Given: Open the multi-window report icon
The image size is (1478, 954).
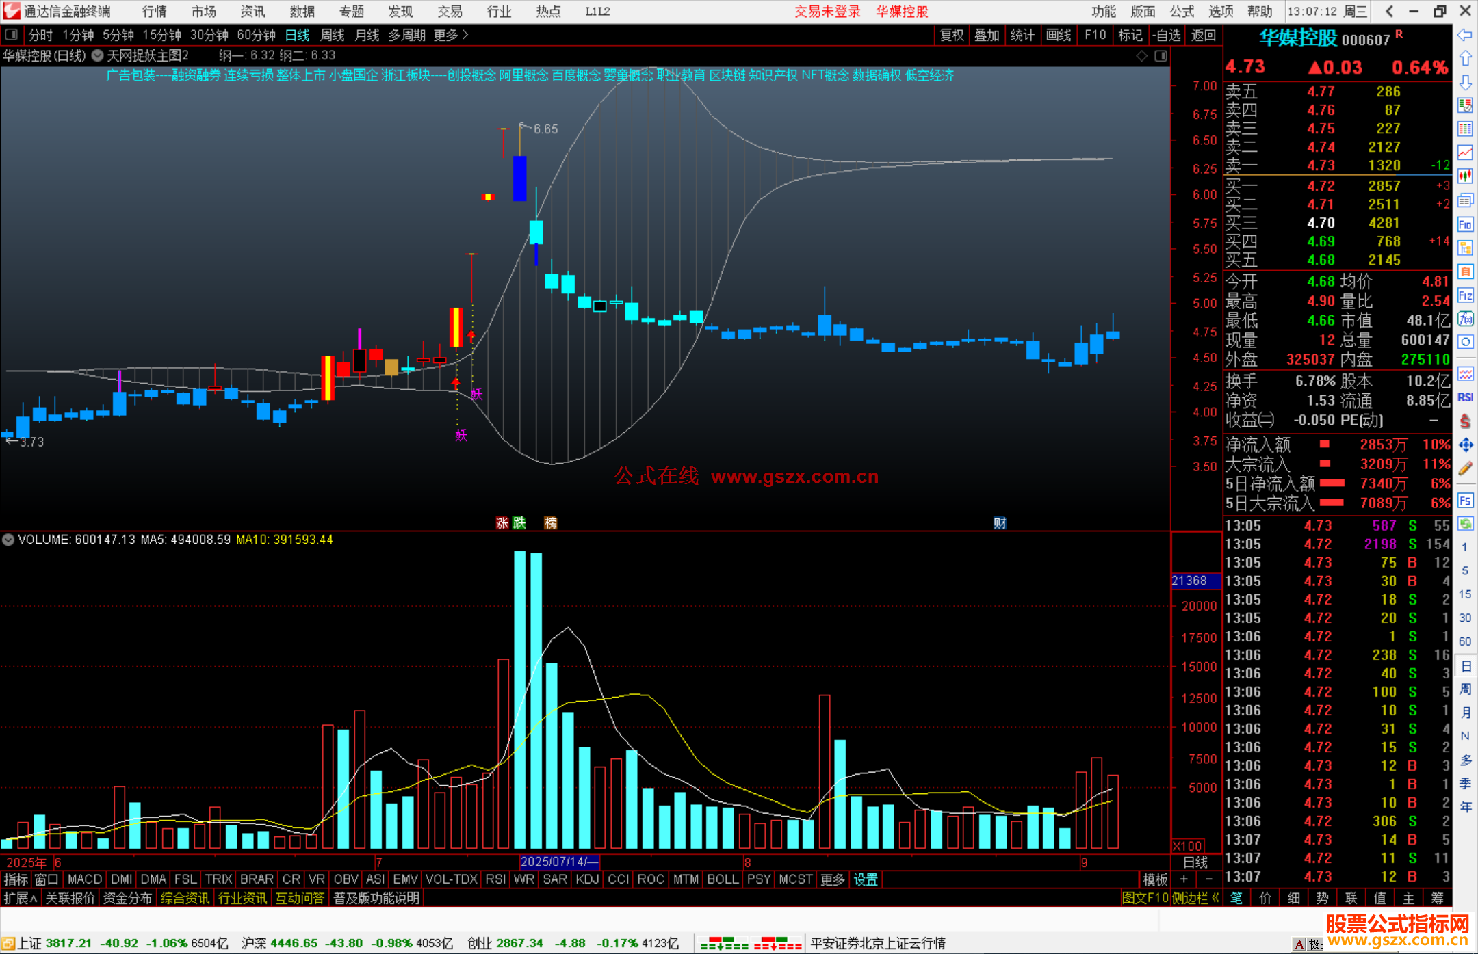Looking at the screenshot, I should tap(1465, 200).
